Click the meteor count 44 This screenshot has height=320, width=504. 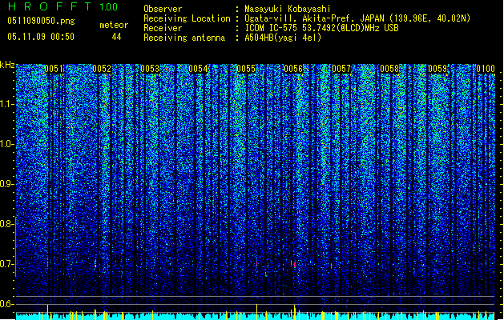[116, 37]
